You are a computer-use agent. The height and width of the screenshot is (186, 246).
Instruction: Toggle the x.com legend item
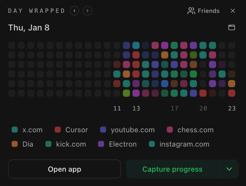point(27,130)
